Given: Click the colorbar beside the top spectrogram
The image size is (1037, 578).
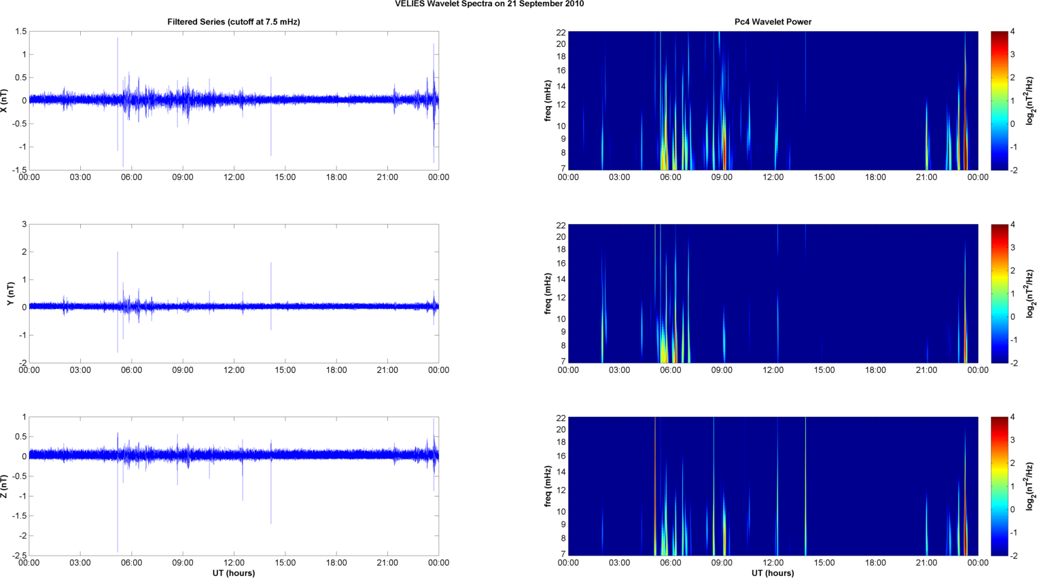Looking at the screenshot, I should (x=999, y=101).
